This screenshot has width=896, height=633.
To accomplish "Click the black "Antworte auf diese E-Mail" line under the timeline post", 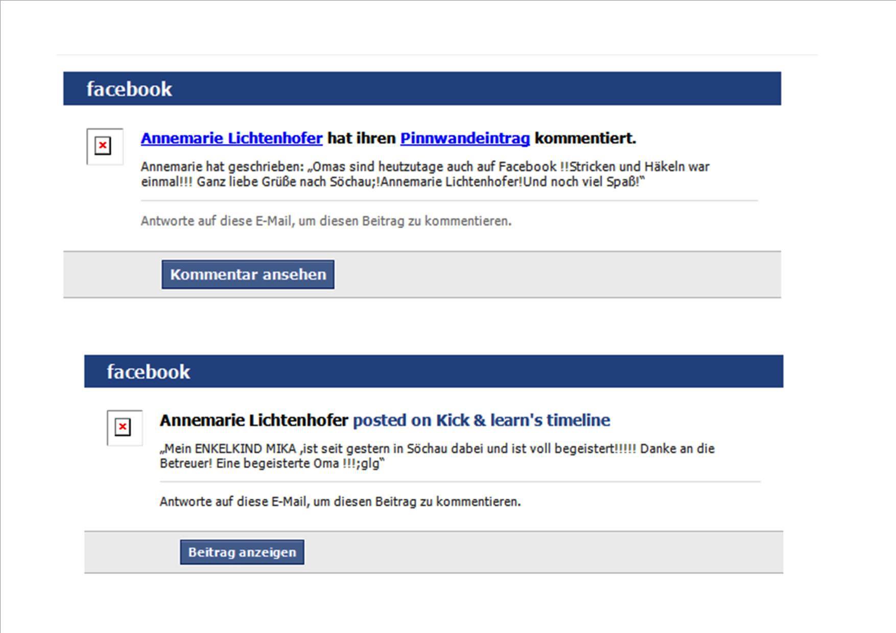I will [x=340, y=502].
